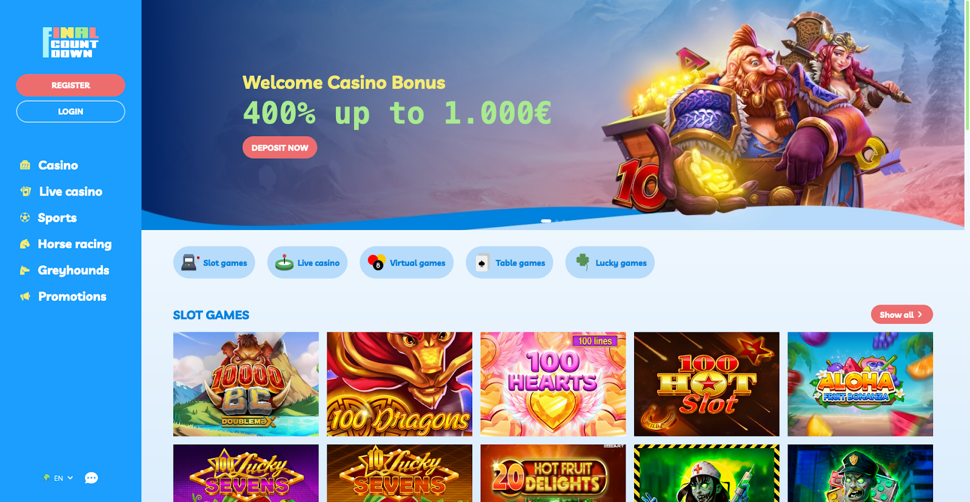The width and height of the screenshot is (970, 502).
Task: Expand slot games with Show all
Action: [x=901, y=314]
